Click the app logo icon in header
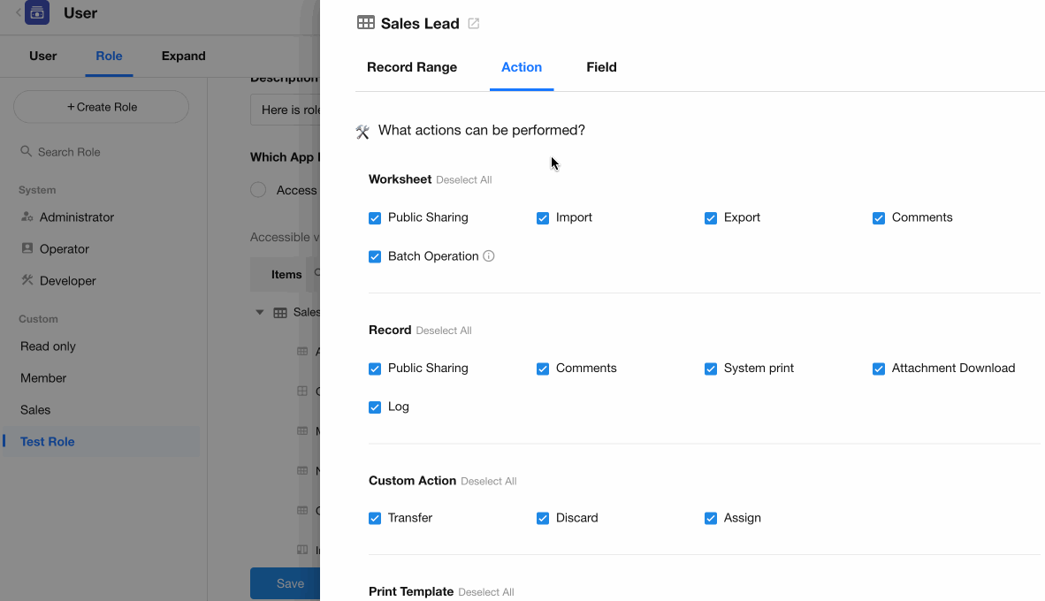 [37, 13]
